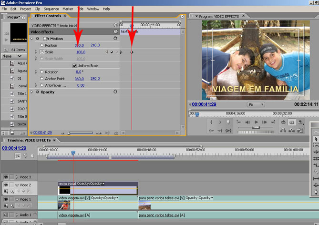Click the Play button in Program monitor
Viewport: 319px width, 225px height.
click(x=256, y=122)
